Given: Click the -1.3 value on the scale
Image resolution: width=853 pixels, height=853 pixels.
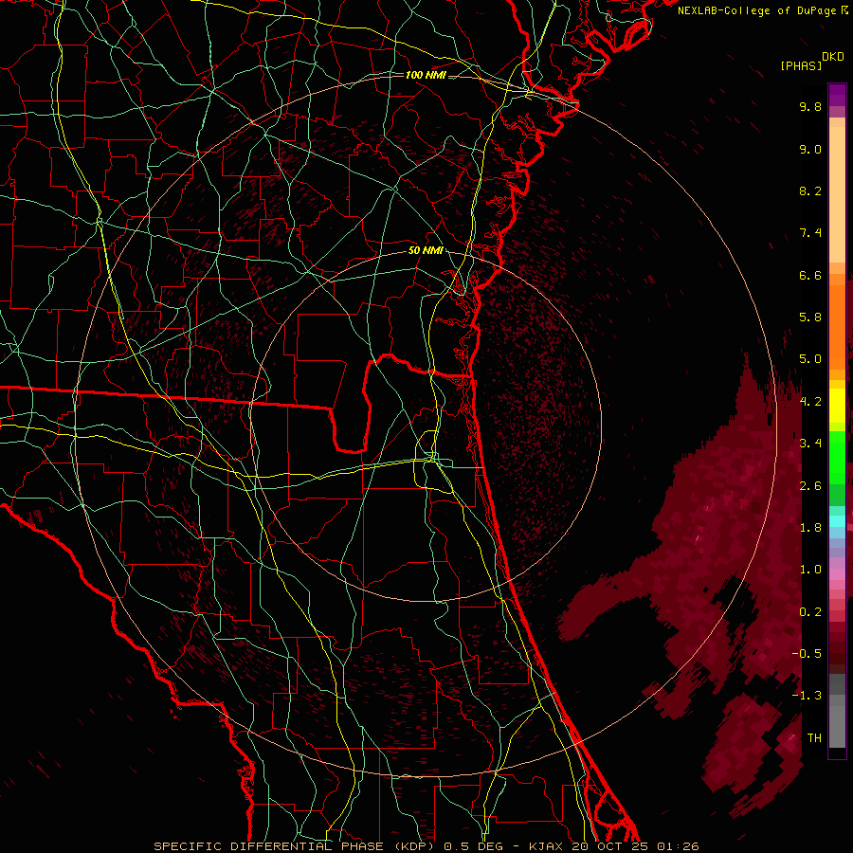Looking at the screenshot, I should pyautogui.click(x=807, y=696).
